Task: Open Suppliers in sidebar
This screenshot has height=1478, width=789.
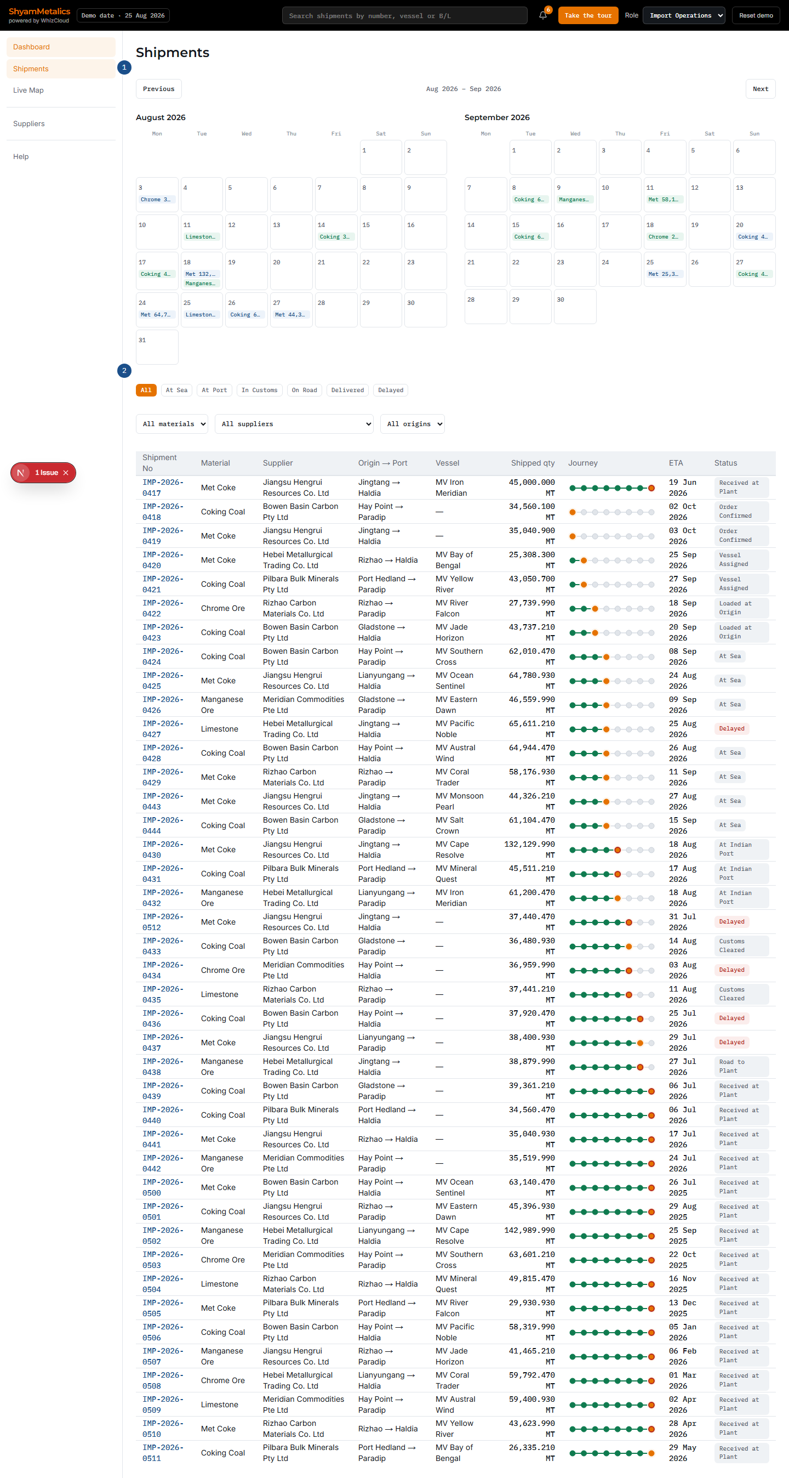Action: click(61, 124)
